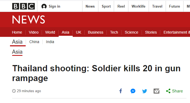Email this article envelope icon
Screen dimensions: 190x103
pos(156,91)
